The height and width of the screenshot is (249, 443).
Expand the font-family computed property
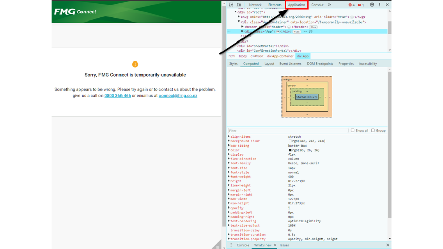point(229,163)
